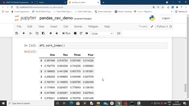189x106 pixels.
Task: Click the Logout button
Action: [166, 18]
